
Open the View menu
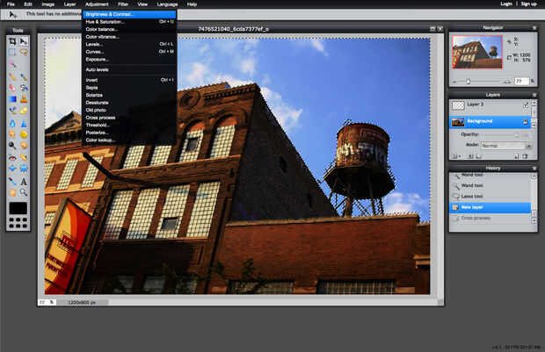tap(142, 4)
